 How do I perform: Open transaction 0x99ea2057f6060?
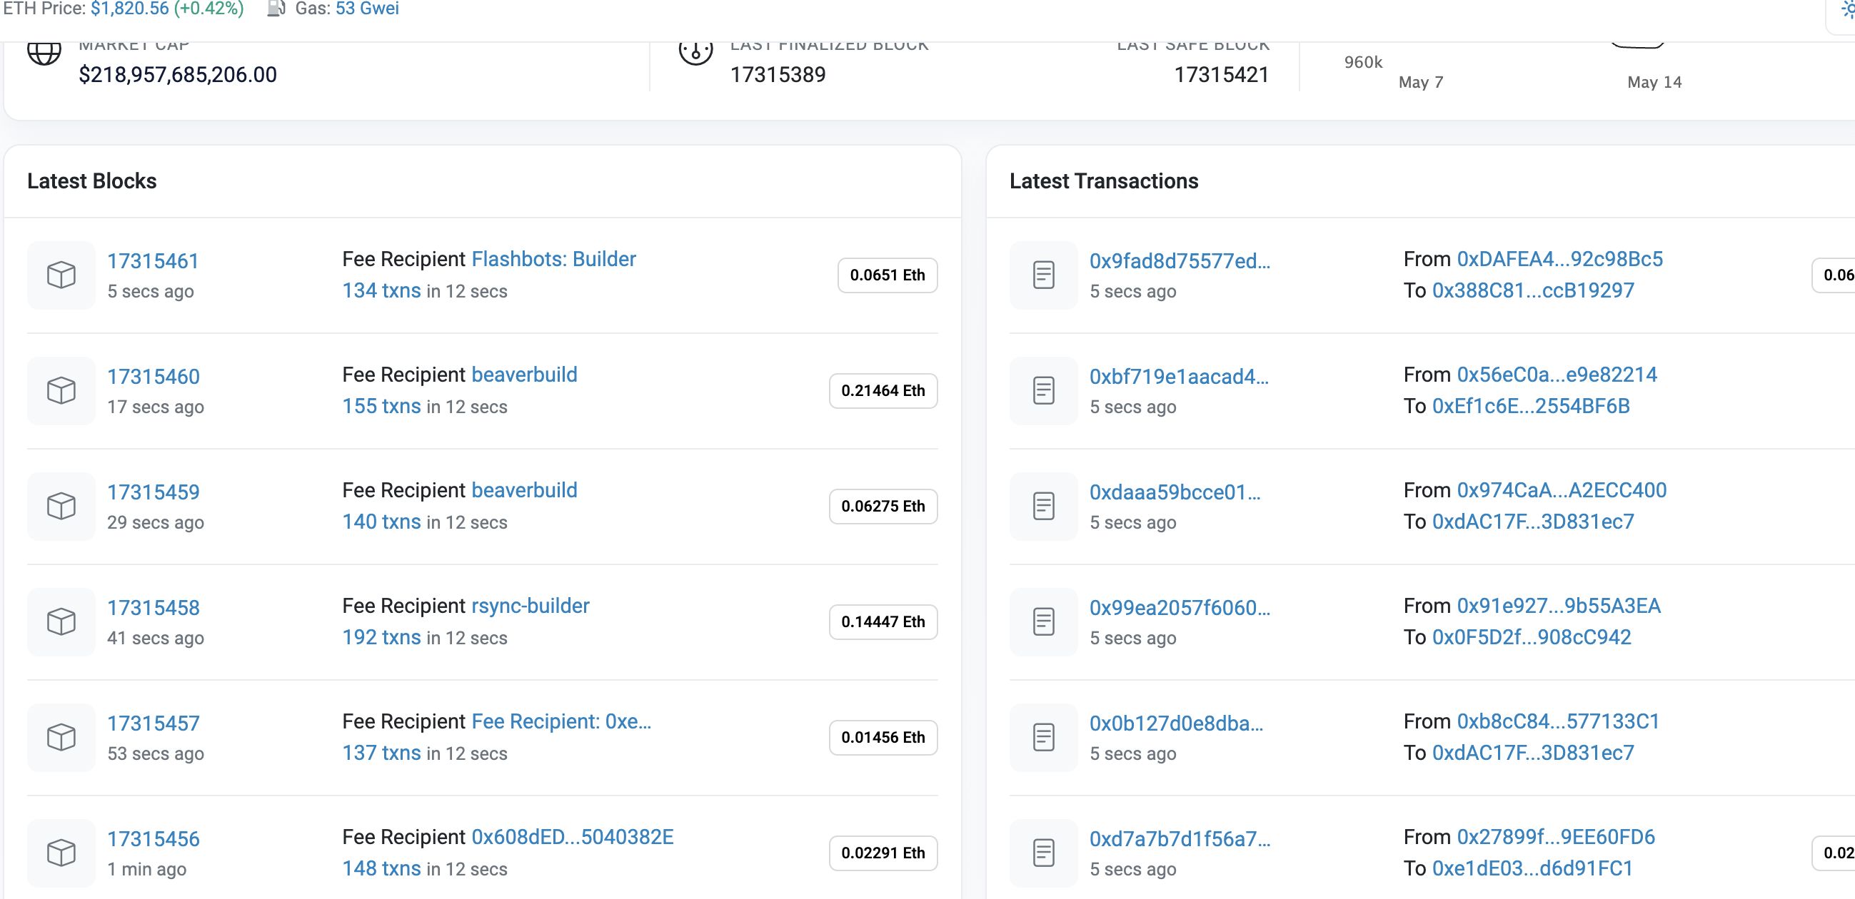pos(1179,607)
